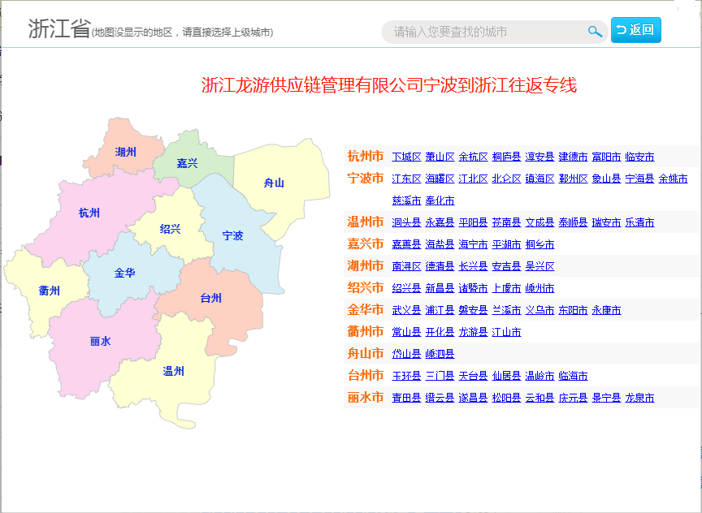702x513 pixels.
Task: Select the 南浔区 link
Action: (x=406, y=266)
